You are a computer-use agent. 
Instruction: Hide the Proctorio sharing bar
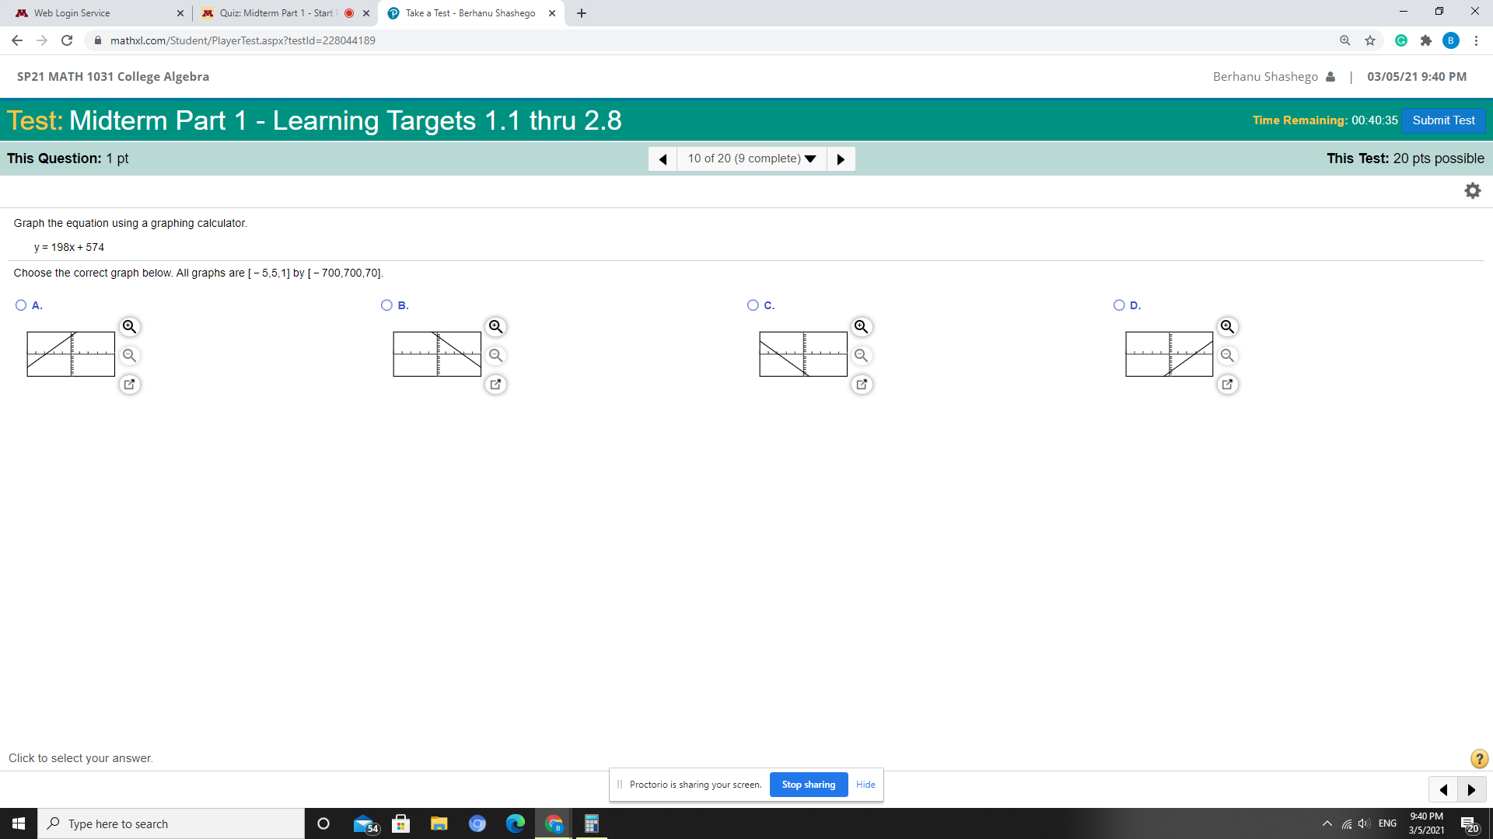click(x=865, y=785)
